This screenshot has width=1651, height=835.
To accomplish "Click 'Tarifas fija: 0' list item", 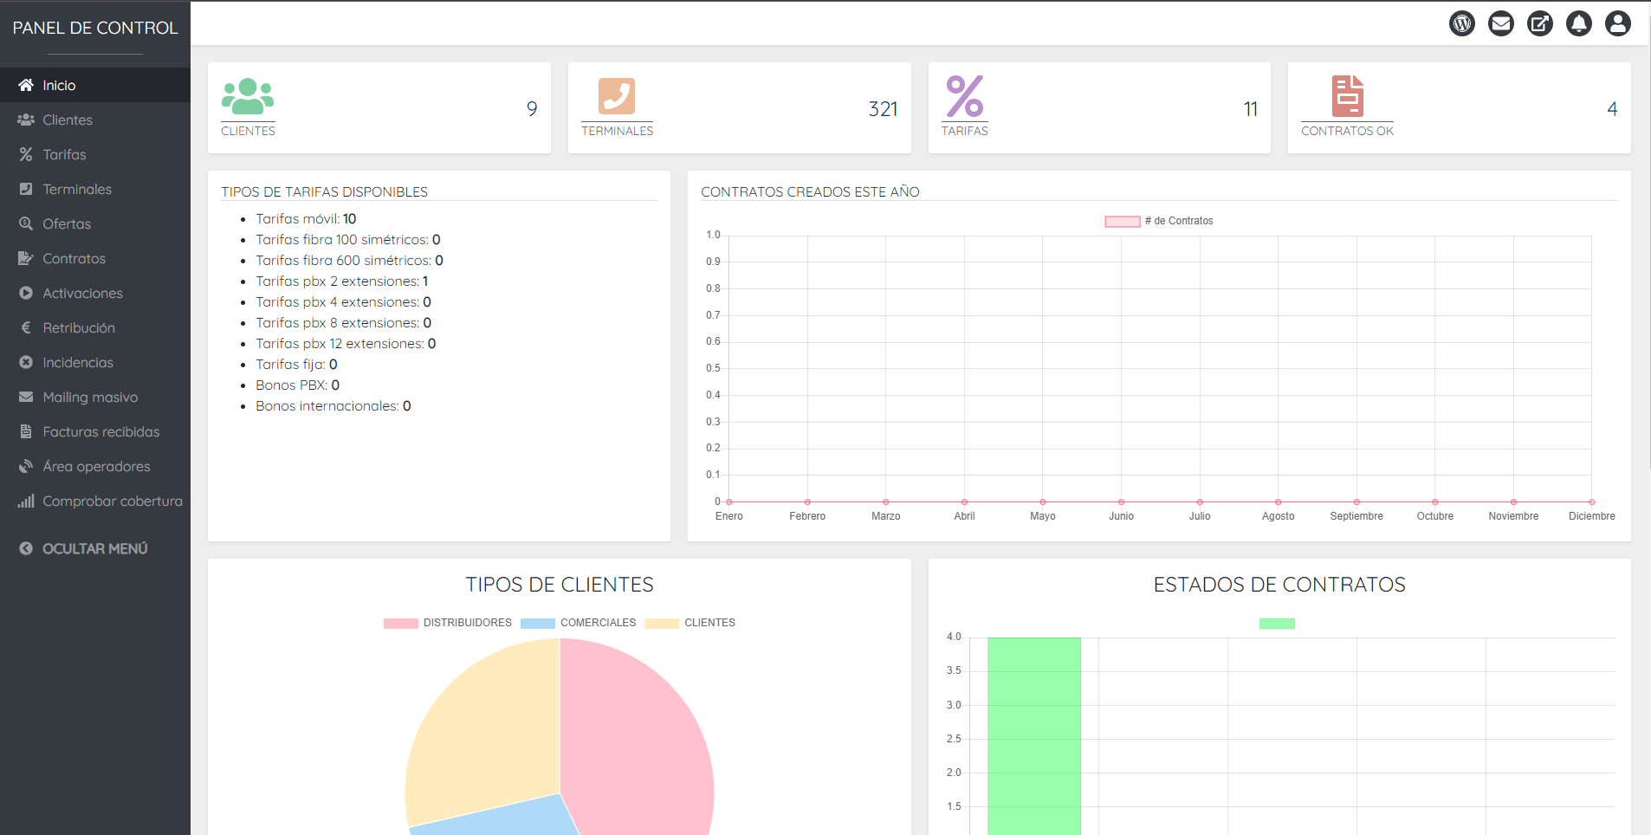I will click(x=296, y=365).
